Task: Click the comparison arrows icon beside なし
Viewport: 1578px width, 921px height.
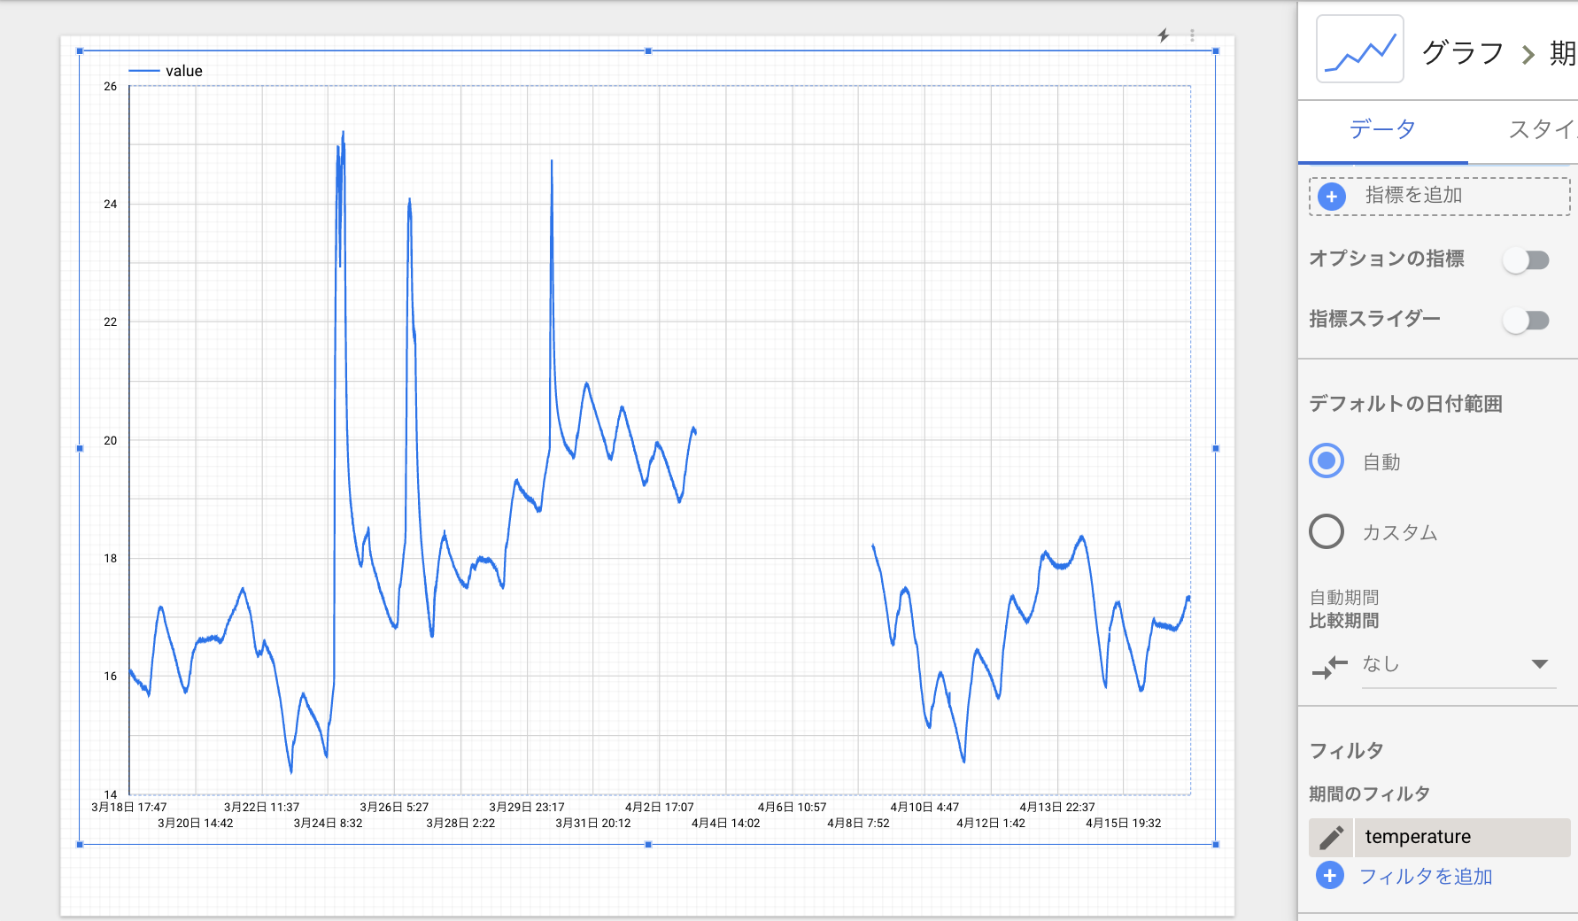Action: click(1329, 666)
